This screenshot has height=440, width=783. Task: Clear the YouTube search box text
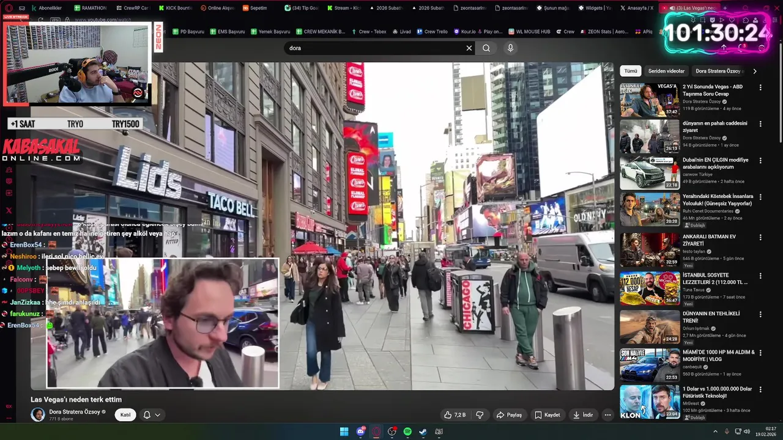[469, 48]
